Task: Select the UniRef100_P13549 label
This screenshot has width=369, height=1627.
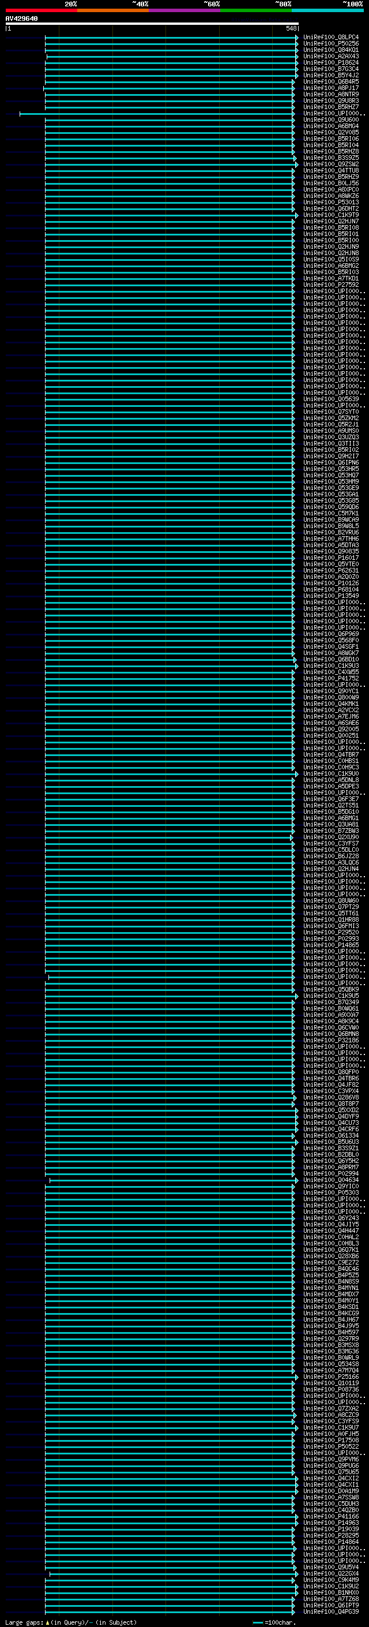Action: [x=330, y=596]
